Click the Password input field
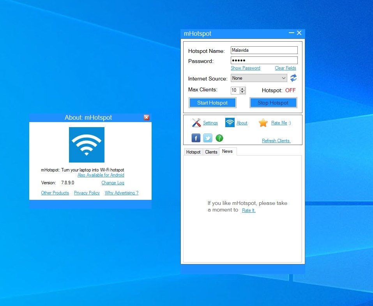The height and width of the screenshot is (306, 373). tap(264, 60)
